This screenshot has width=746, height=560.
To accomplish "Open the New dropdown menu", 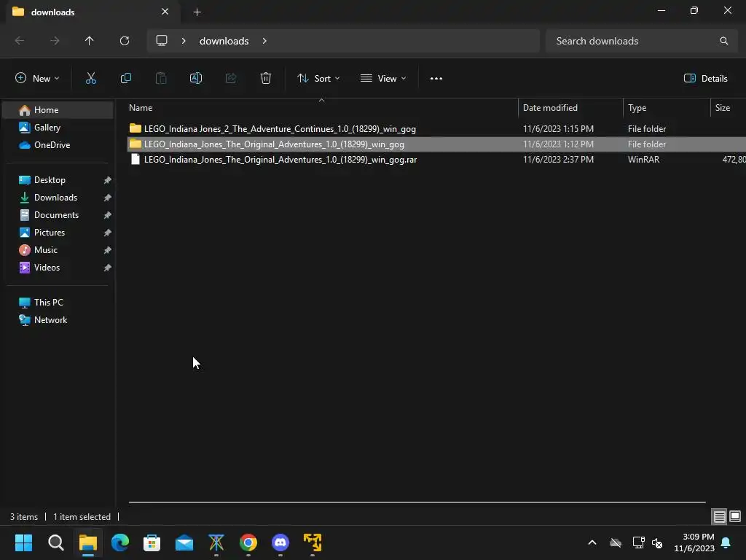I will click(x=37, y=79).
